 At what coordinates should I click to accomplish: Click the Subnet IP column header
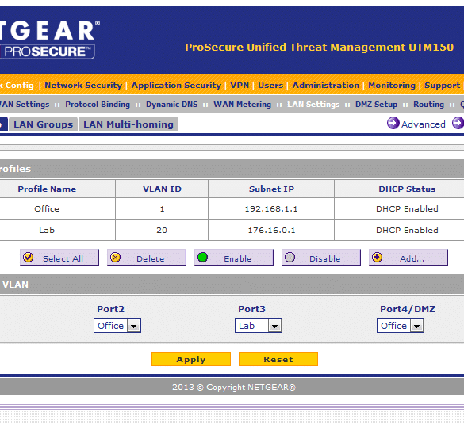(271, 189)
